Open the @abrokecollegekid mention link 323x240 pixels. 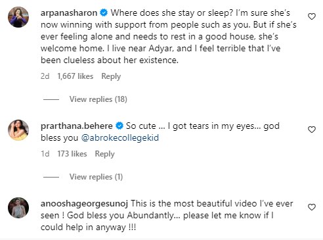120,138
